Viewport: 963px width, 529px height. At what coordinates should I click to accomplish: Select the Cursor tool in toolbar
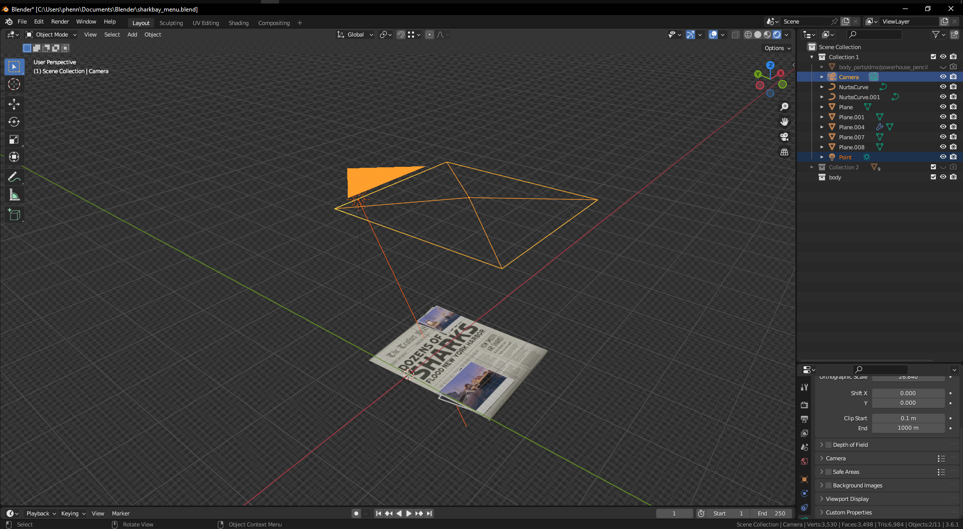click(x=14, y=85)
